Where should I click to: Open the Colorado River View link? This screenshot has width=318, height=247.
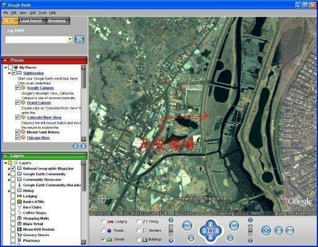coord(44,117)
